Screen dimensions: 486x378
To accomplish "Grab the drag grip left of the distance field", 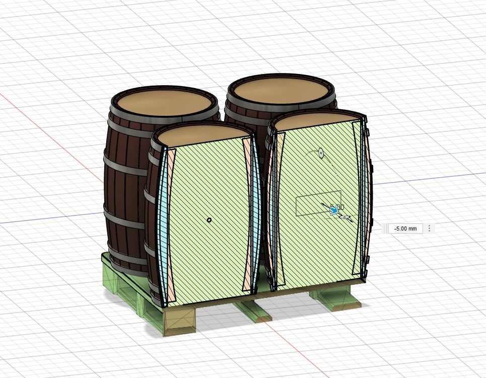I will coord(385,229).
